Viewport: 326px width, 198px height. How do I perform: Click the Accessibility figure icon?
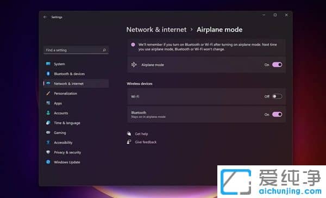[x=48, y=142]
